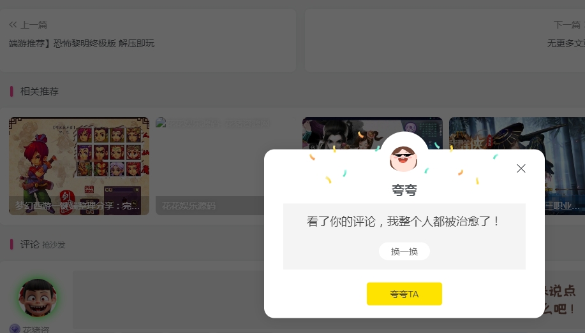Click the 相关推荐 section heading
Viewport: 585px width, 333px height.
39,91
